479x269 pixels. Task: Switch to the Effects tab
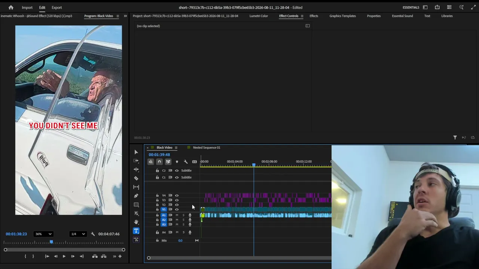314,16
